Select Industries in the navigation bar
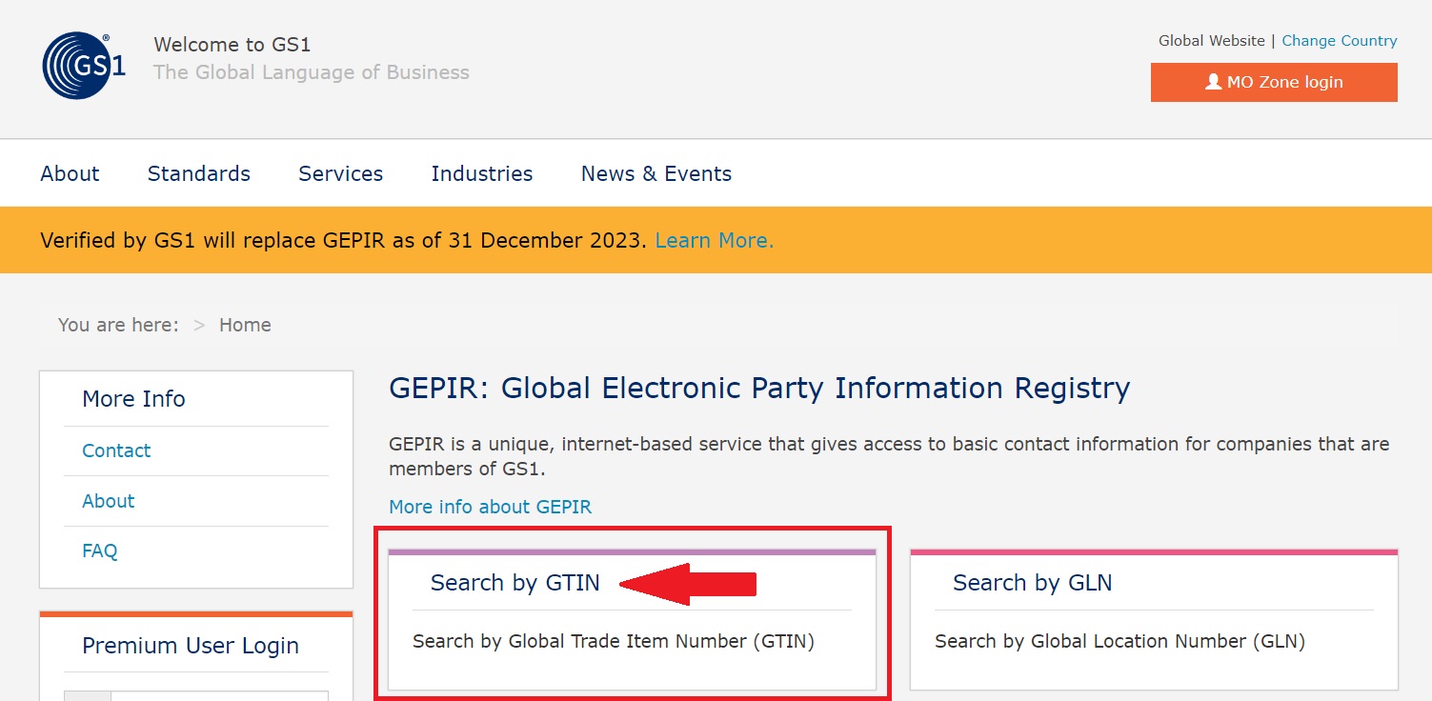The height and width of the screenshot is (701, 1432). pyautogui.click(x=482, y=173)
